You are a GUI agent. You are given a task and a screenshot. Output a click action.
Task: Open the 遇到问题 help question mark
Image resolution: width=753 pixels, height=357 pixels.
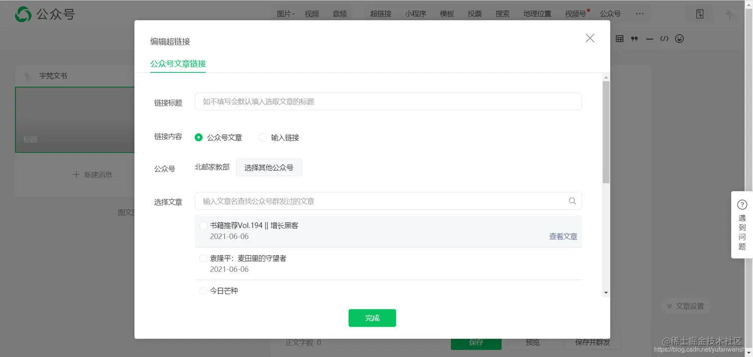(742, 204)
